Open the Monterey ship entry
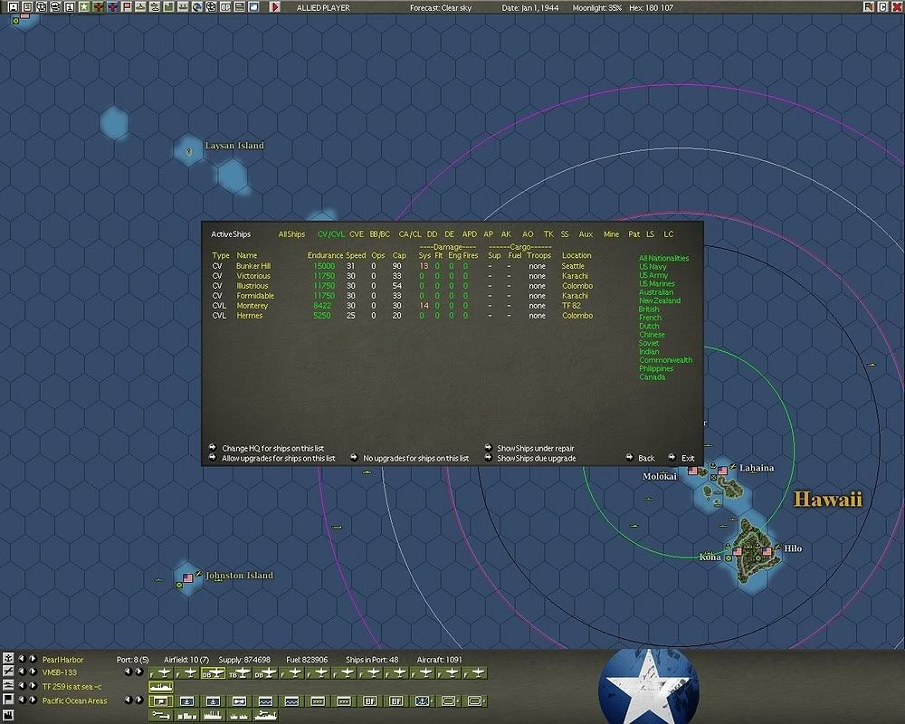 (x=252, y=306)
